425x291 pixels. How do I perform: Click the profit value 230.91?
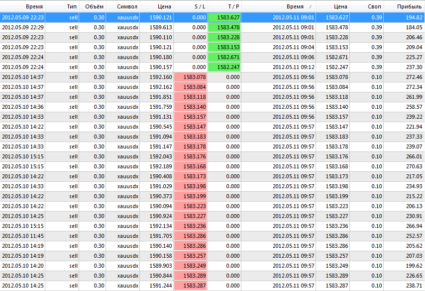(414, 216)
